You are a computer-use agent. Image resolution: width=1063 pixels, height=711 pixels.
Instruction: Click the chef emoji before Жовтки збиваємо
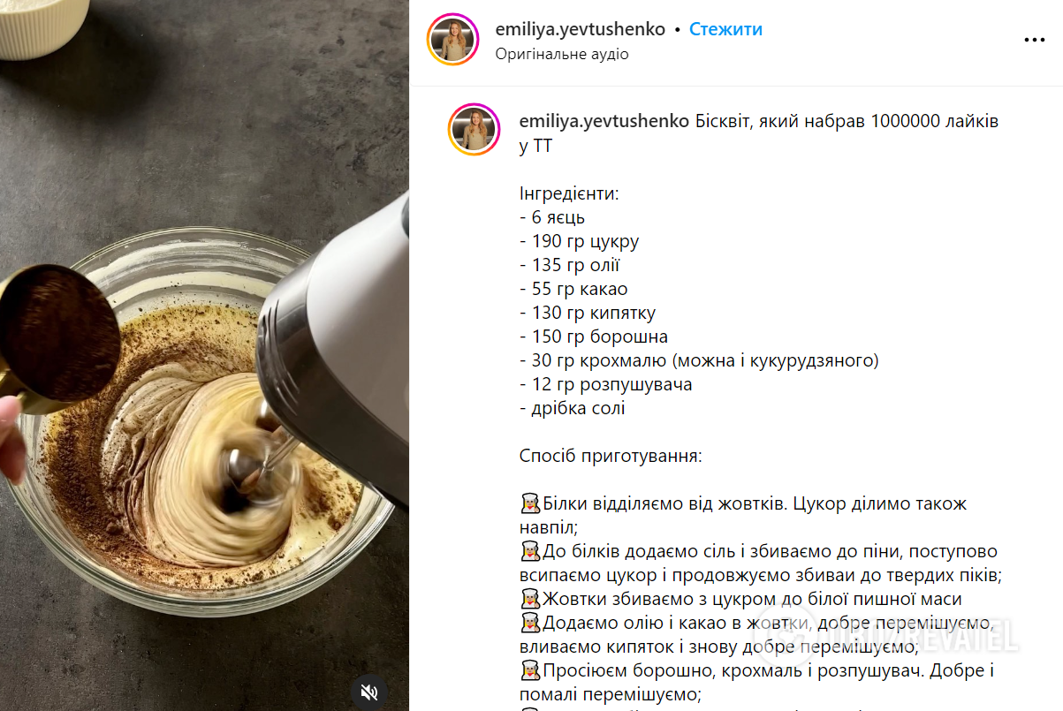(530, 600)
